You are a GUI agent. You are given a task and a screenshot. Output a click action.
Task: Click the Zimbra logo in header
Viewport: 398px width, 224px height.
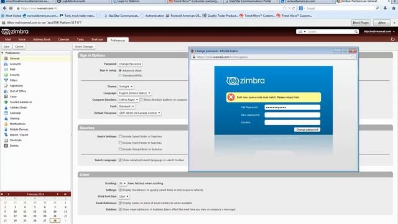[x=15, y=32]
